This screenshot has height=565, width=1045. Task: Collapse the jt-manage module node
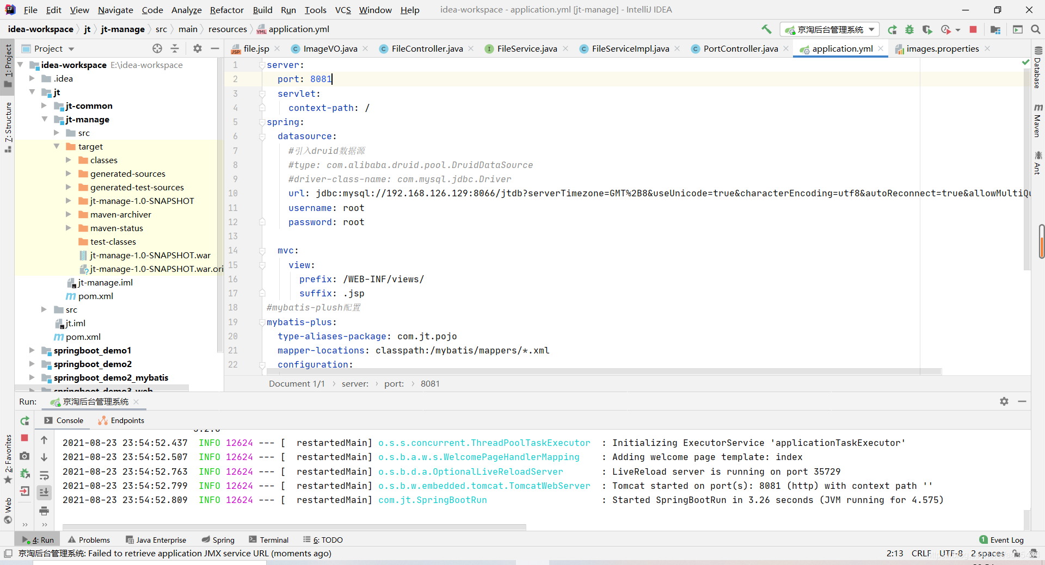[x=45, y=119]
